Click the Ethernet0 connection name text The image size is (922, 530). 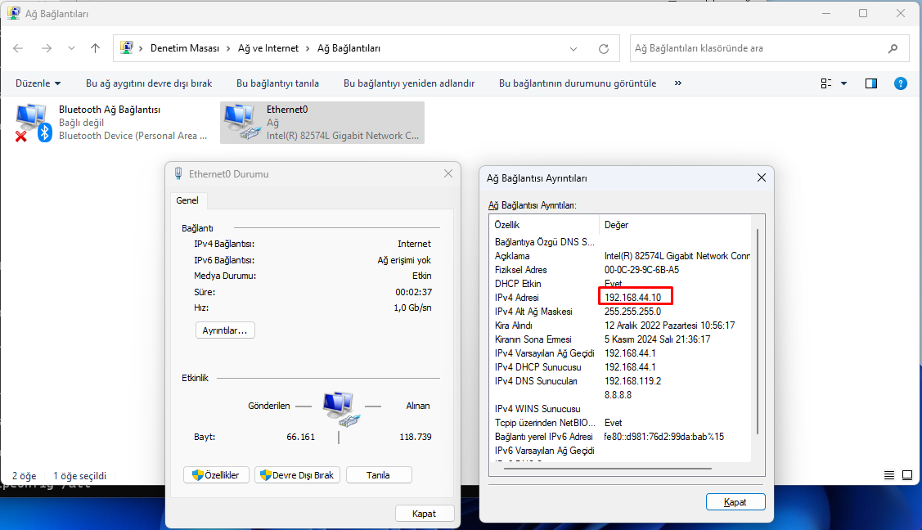point(287,110)
